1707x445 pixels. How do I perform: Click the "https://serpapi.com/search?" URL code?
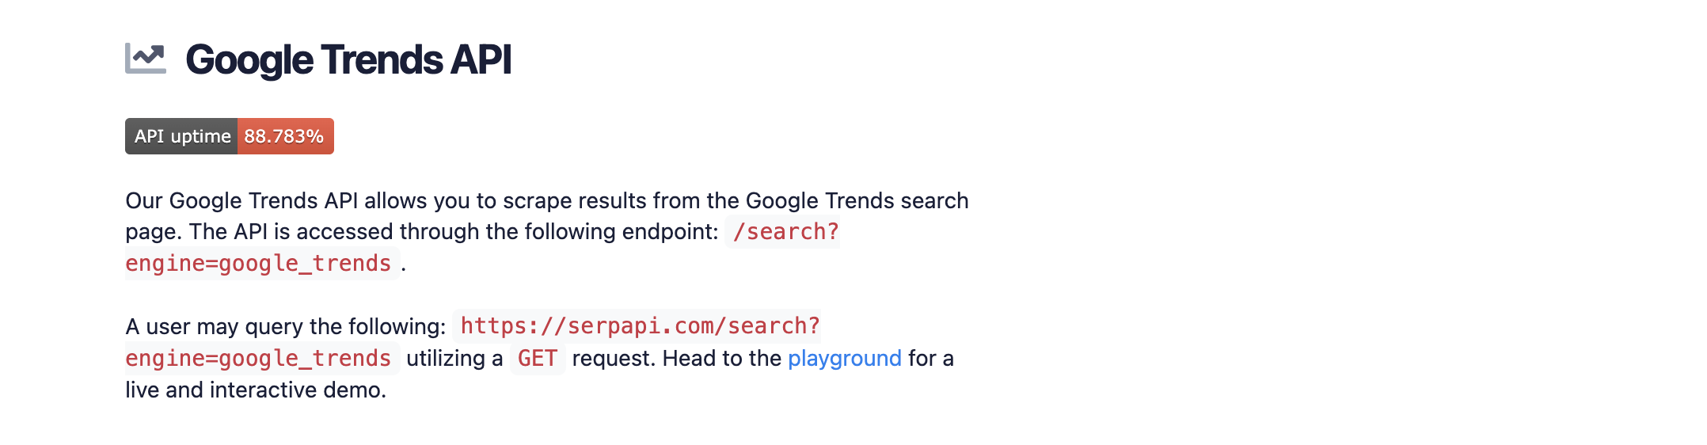(x=640, y=326)
